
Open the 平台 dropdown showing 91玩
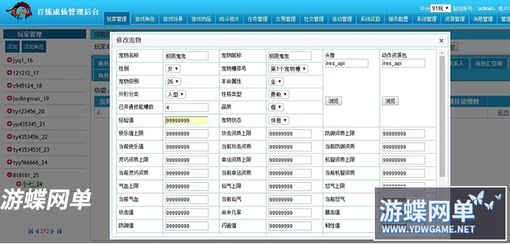pyautogui.click(x=440, y=8)
